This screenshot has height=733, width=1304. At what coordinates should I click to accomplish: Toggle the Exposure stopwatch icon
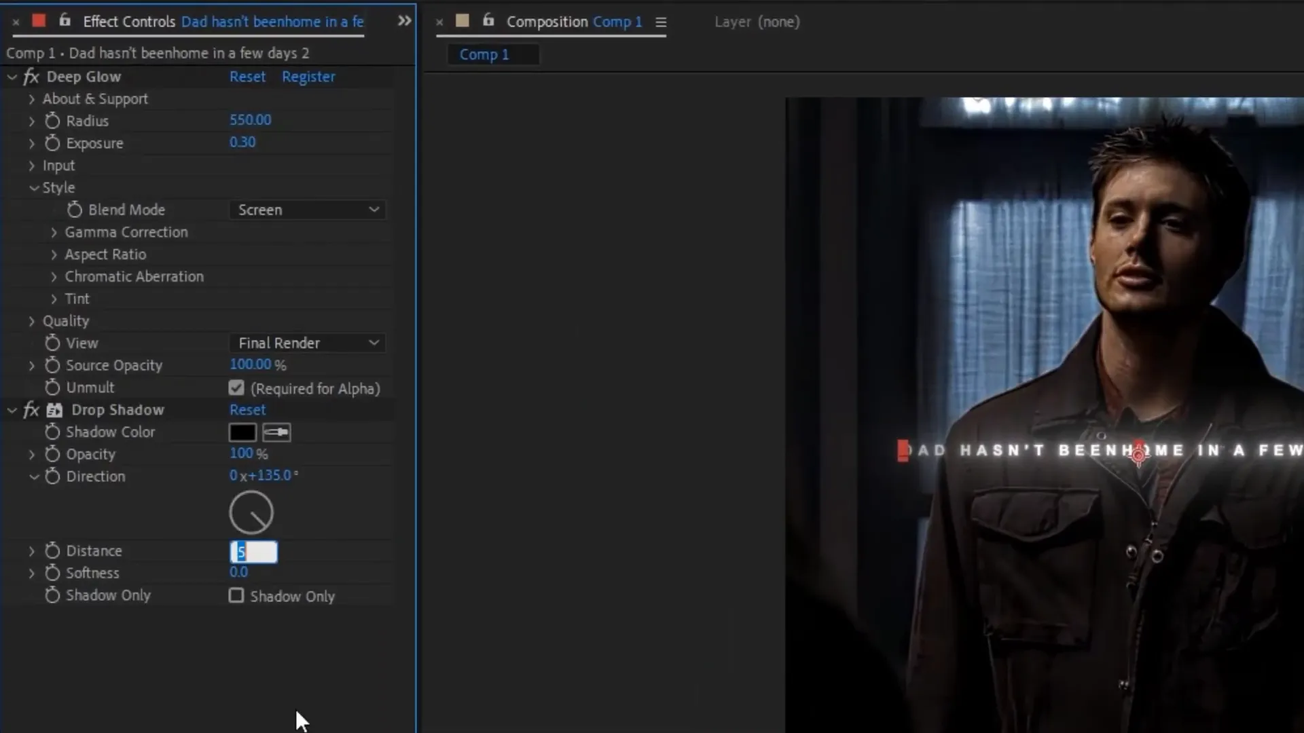point(52,143)
